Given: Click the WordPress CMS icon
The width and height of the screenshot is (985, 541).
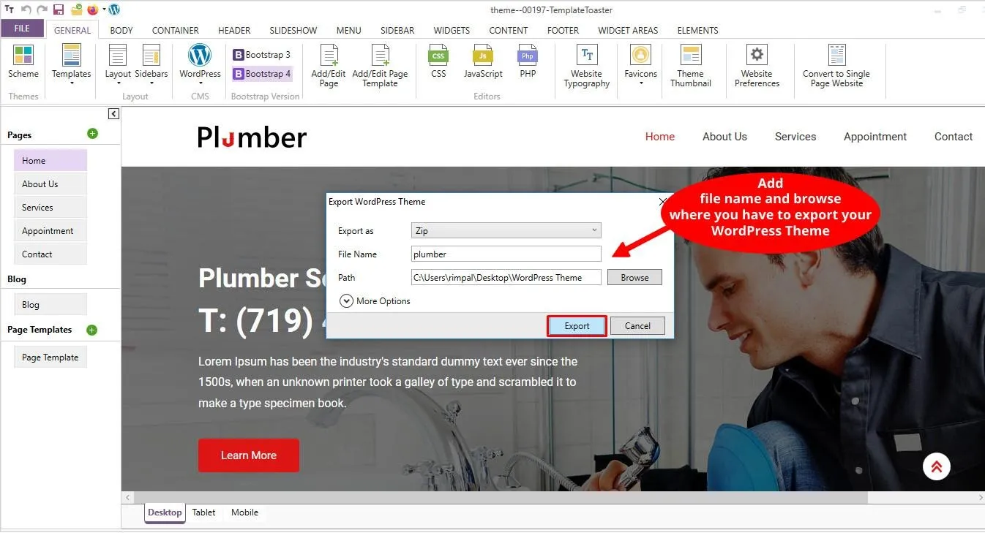Looking at the screenshot, I should coord(200,56).
